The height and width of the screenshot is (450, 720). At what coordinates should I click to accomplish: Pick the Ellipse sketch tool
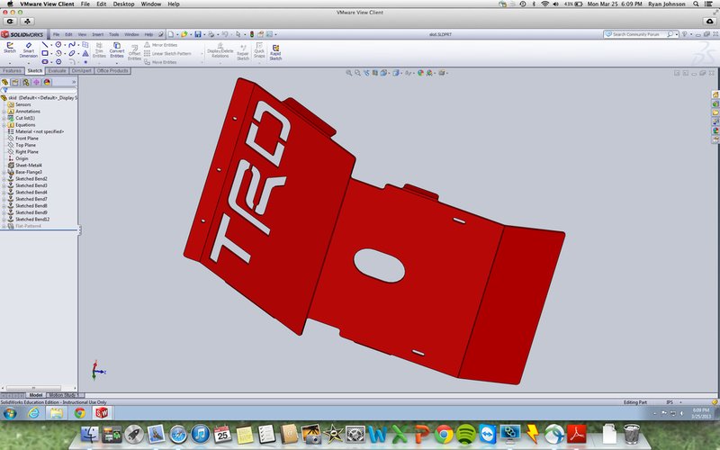coord(72,53)
